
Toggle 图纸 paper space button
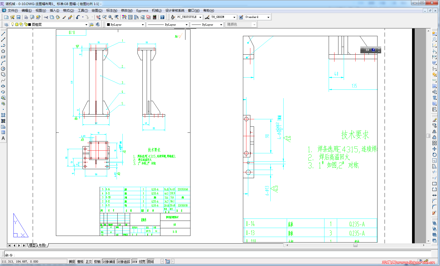pos(151,262)
